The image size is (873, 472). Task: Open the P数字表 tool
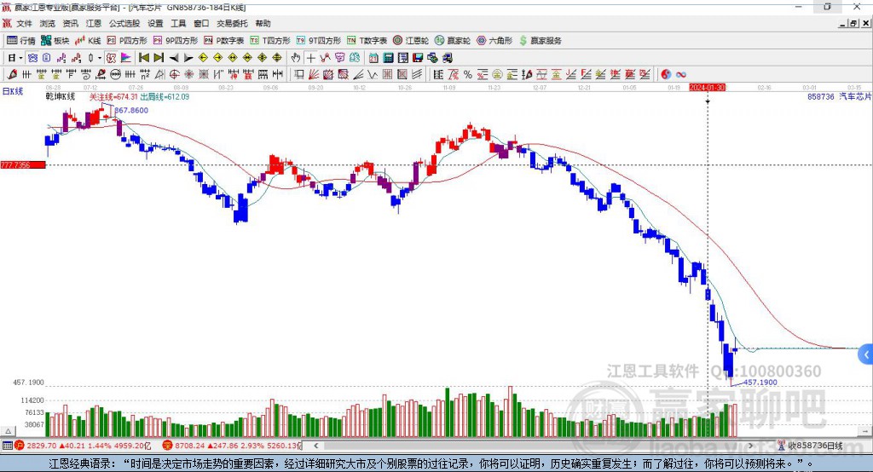click(x=224, y=41)
